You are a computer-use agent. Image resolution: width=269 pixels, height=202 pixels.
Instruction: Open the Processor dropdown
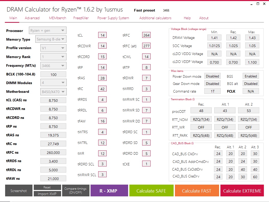pyautogui.click(x=48, y=30)
